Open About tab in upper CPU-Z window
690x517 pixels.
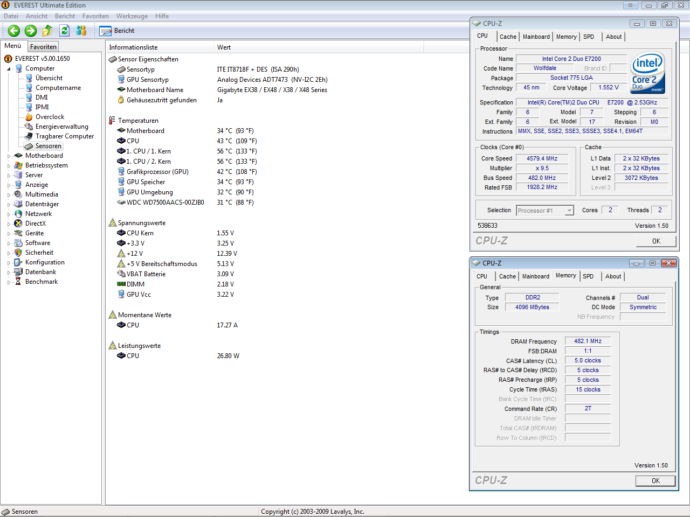point(613,37)
